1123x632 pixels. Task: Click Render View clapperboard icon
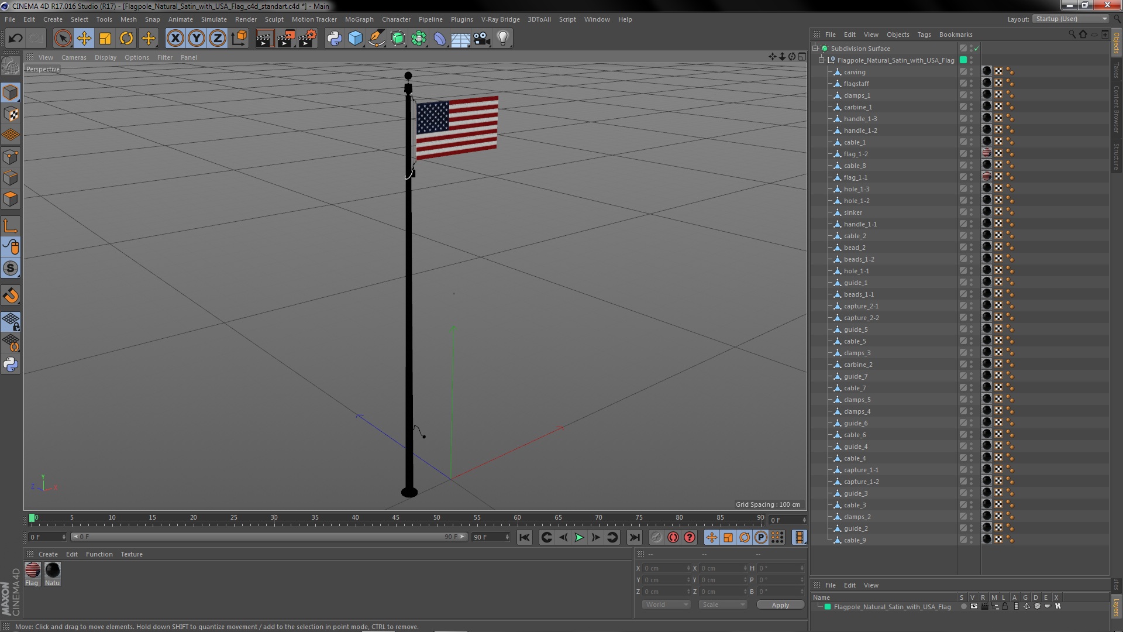[264, 39]
